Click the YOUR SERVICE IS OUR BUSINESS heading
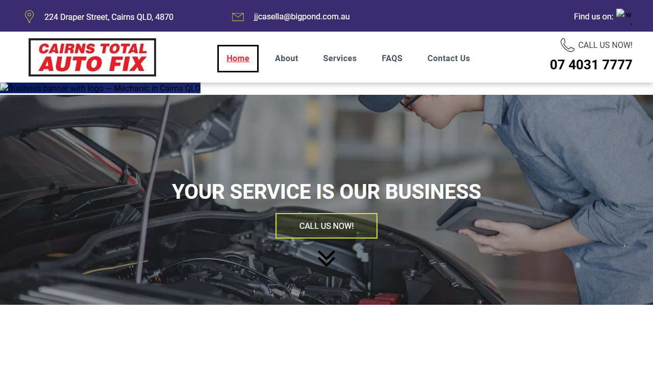 (x=326, y=192)
